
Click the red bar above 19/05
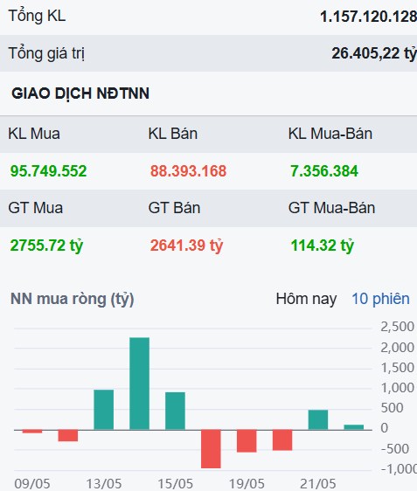[247, 441]
